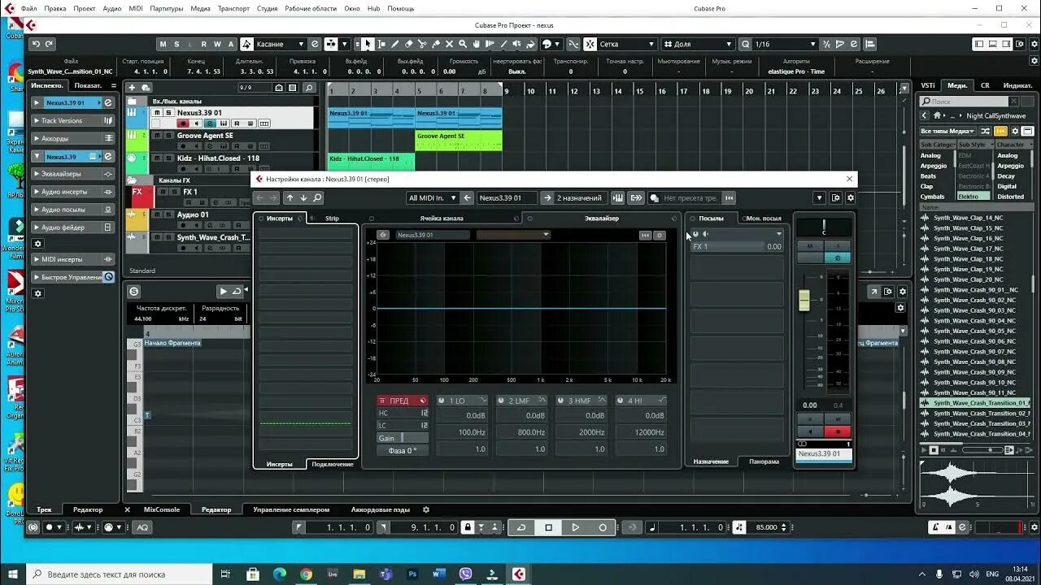Viewport: 1041px width, 585px height.
Task: Click shuffle results icon in Media browser
Action: tap(986, 131)
